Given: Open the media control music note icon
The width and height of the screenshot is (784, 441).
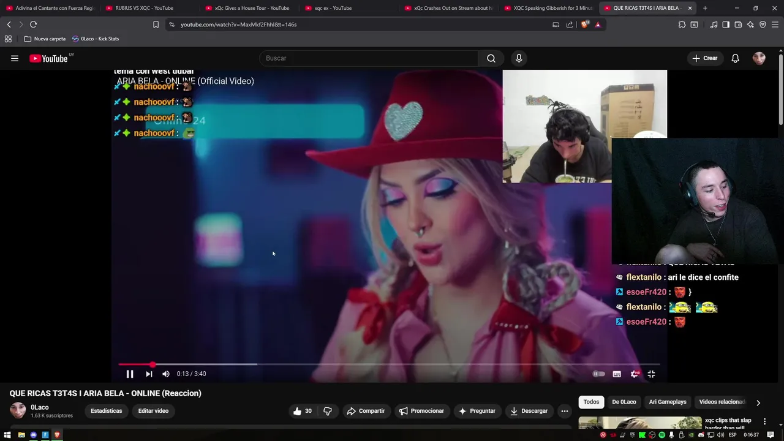Looking at the screenshot, I should click(x=714, y=24).
